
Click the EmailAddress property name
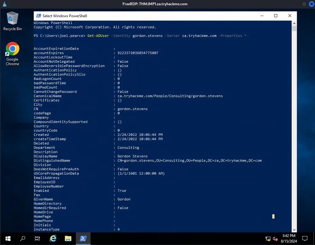click(x=47, y=178)
